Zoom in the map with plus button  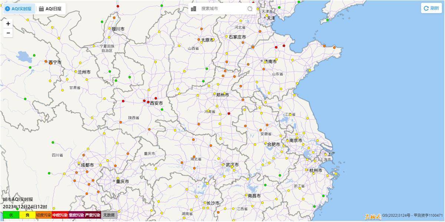pos(8,24)
